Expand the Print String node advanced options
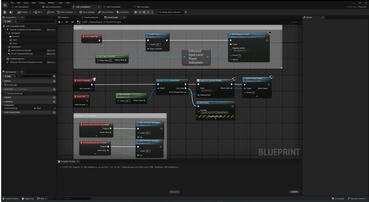 215,119
